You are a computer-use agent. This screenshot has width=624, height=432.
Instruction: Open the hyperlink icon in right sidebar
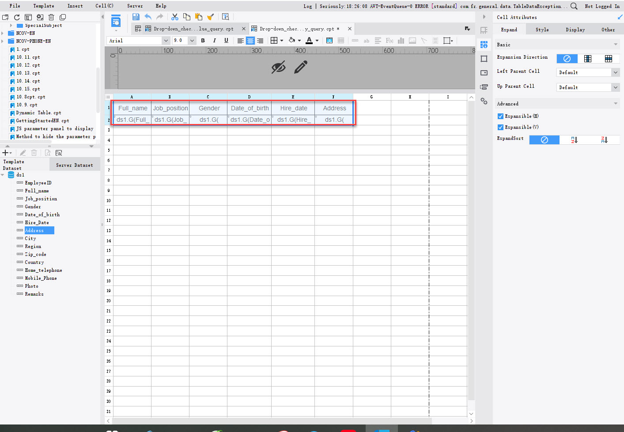[x=484, y=101]
